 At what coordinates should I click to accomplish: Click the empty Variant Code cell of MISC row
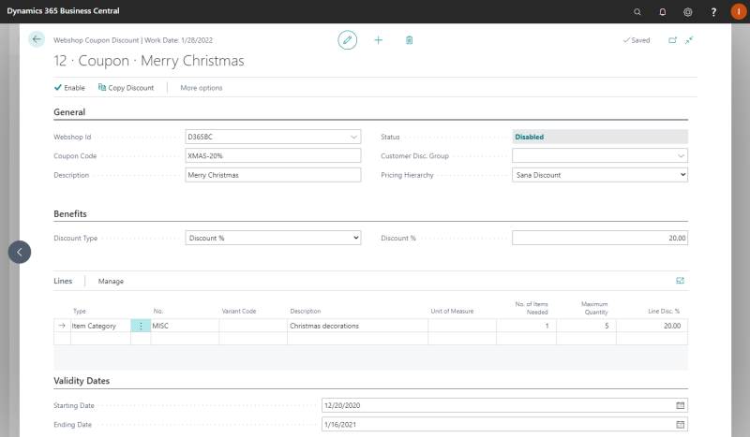[253, 326]
